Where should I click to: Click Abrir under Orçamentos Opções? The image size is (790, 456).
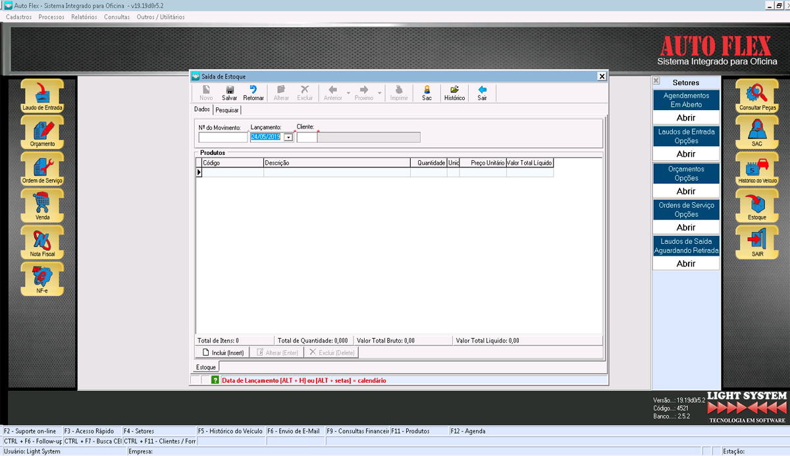[x=686, y=191]
